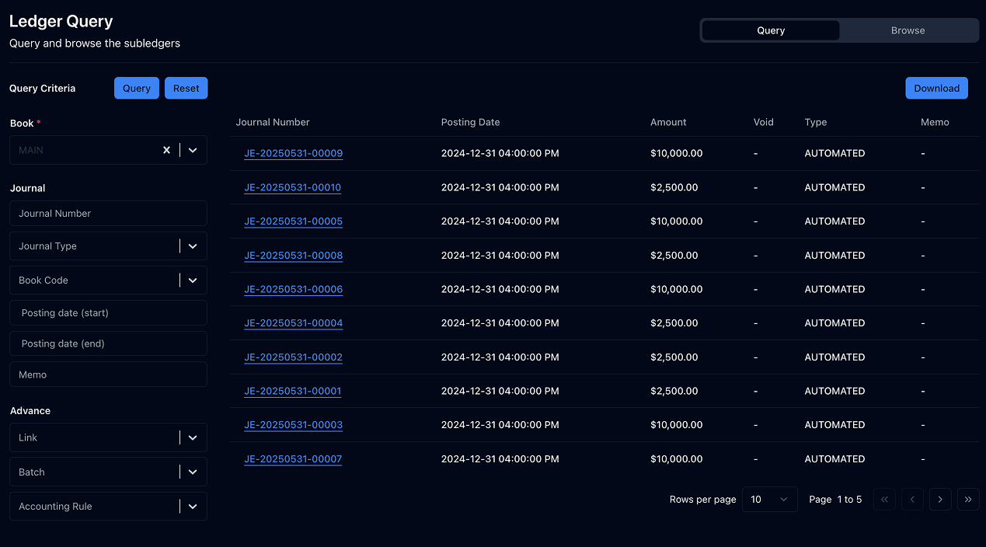986x547 pixels.
Task: Open the Batch dropdown
Action: (109, 472)
